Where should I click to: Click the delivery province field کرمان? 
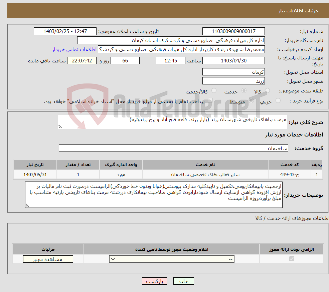[x=233, y=72]
